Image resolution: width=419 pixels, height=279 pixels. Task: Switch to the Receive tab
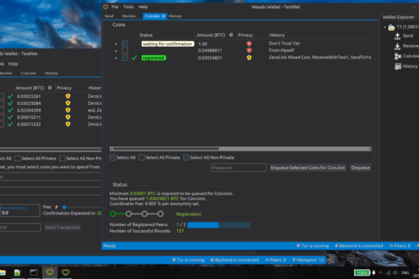(129, 16)
